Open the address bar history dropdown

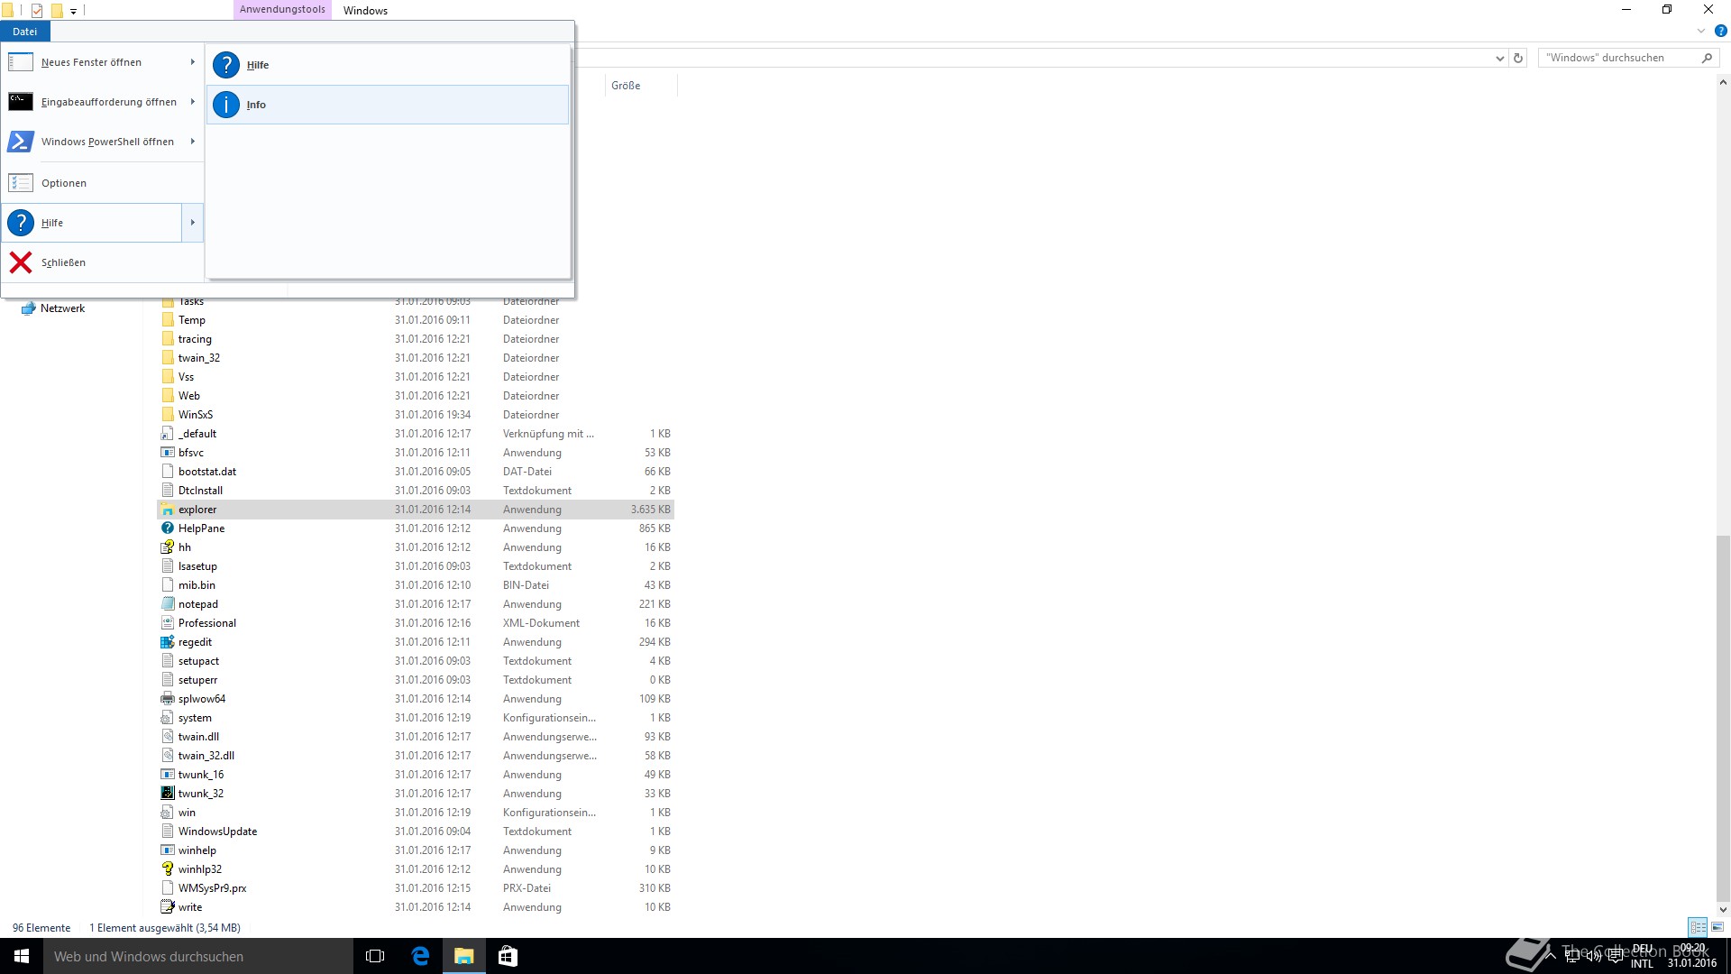(1499, 58)
